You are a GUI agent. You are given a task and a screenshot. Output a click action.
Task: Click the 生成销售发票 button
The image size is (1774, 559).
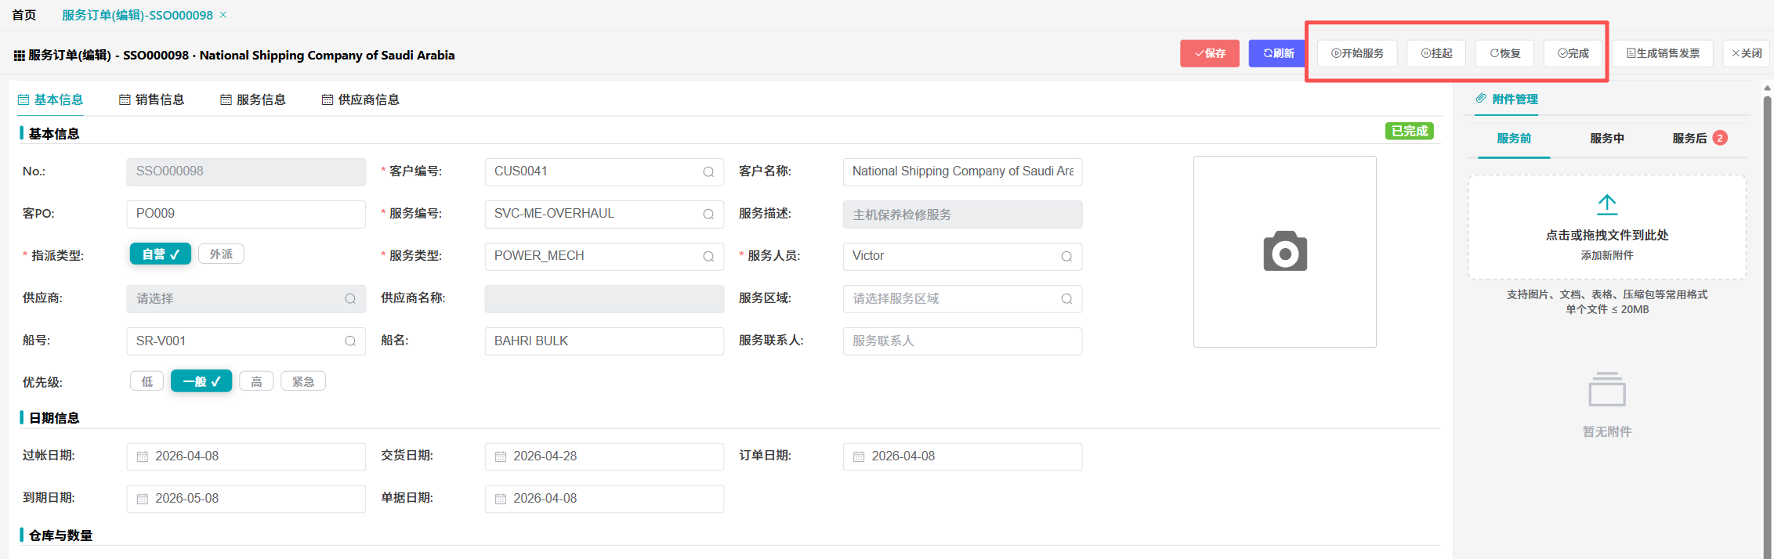coord(1663,53)
